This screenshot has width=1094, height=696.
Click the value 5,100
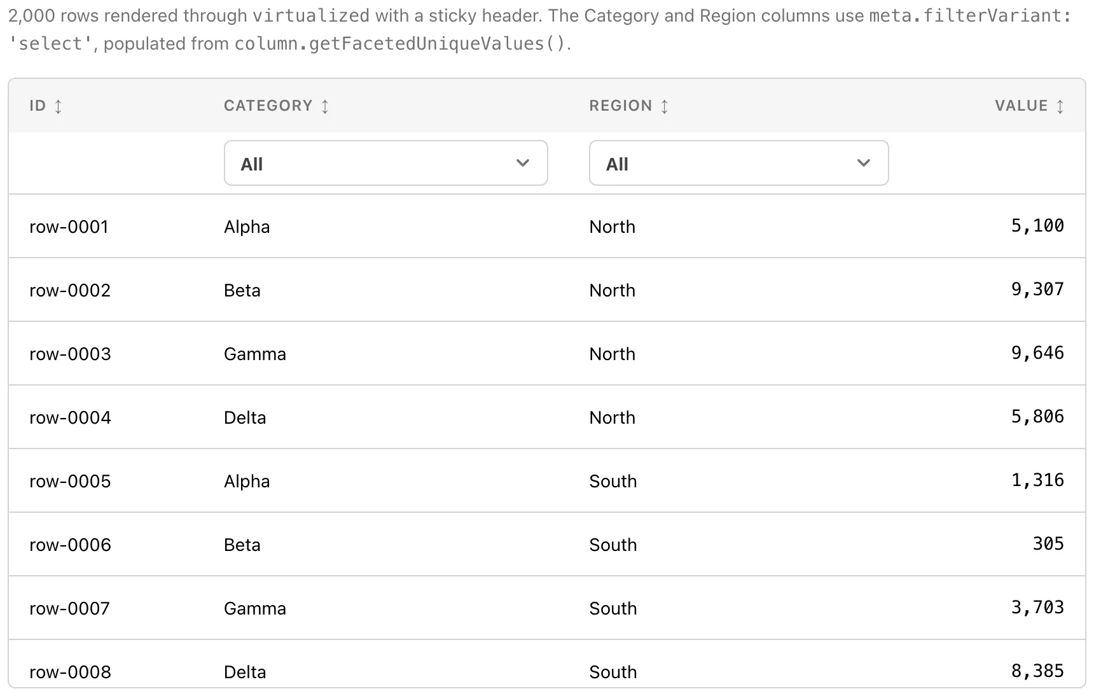pyautogui.click(x=1037, y=226)
